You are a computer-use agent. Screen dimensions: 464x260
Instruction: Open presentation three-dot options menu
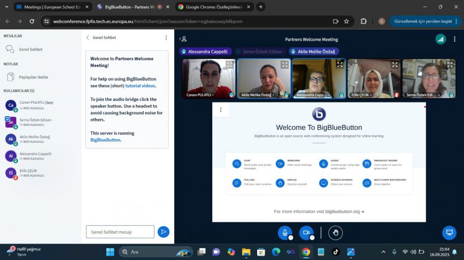(221, 110)
